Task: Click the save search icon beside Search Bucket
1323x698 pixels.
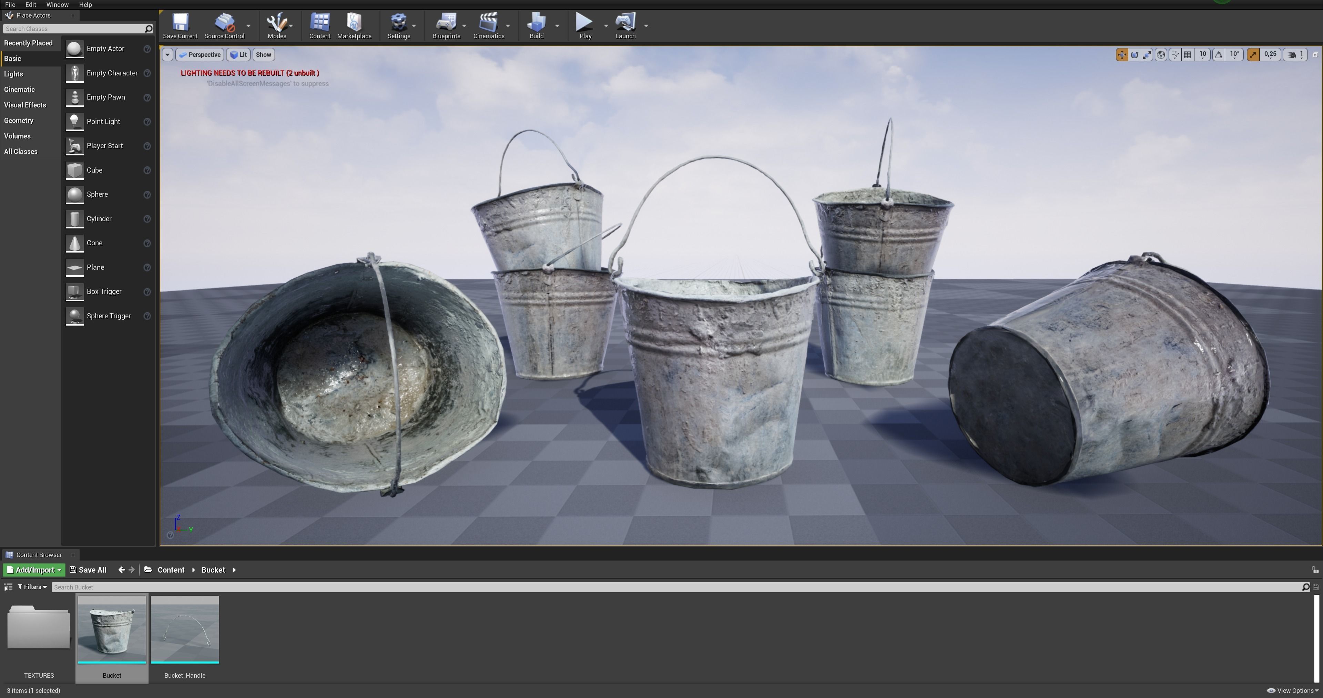Action: point(1316,587)
